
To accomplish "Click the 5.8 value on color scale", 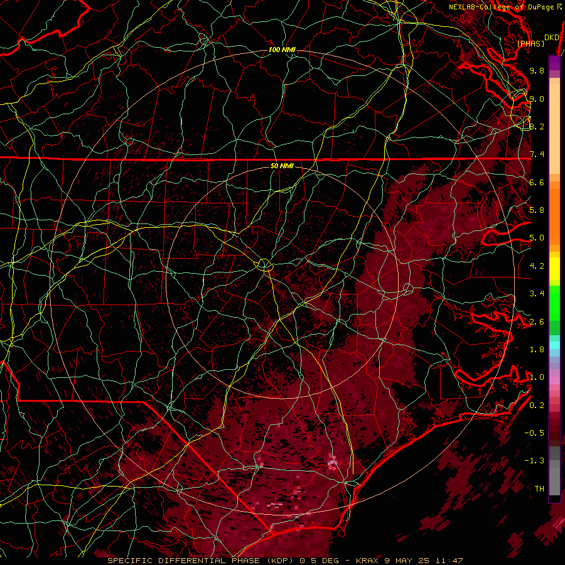I will tap(537, 210).
